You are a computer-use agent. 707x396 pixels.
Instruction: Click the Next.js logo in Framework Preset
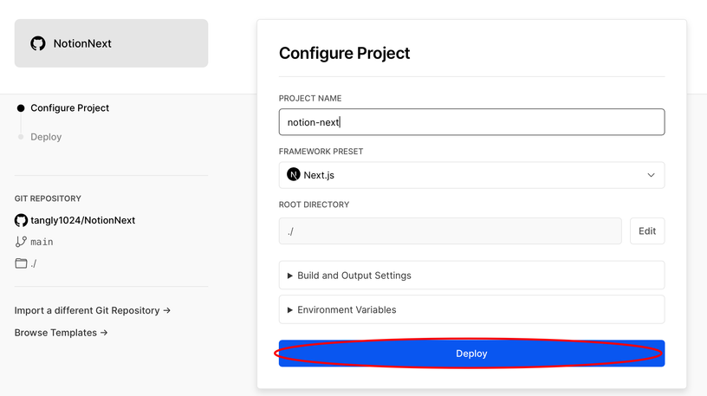point(294,175)
